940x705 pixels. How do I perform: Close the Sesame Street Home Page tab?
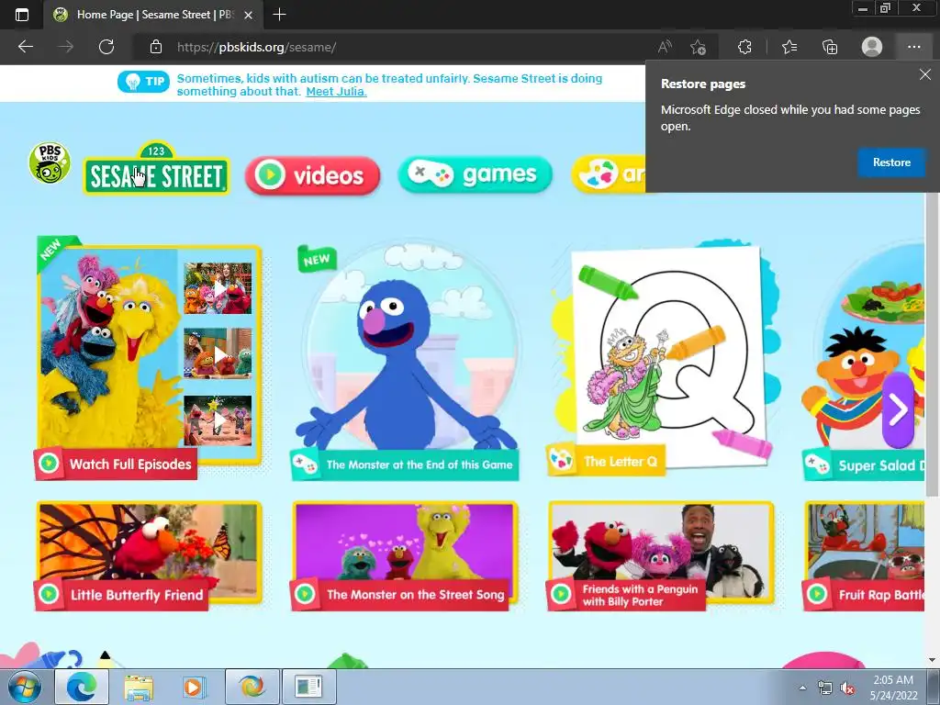point(248,15)
